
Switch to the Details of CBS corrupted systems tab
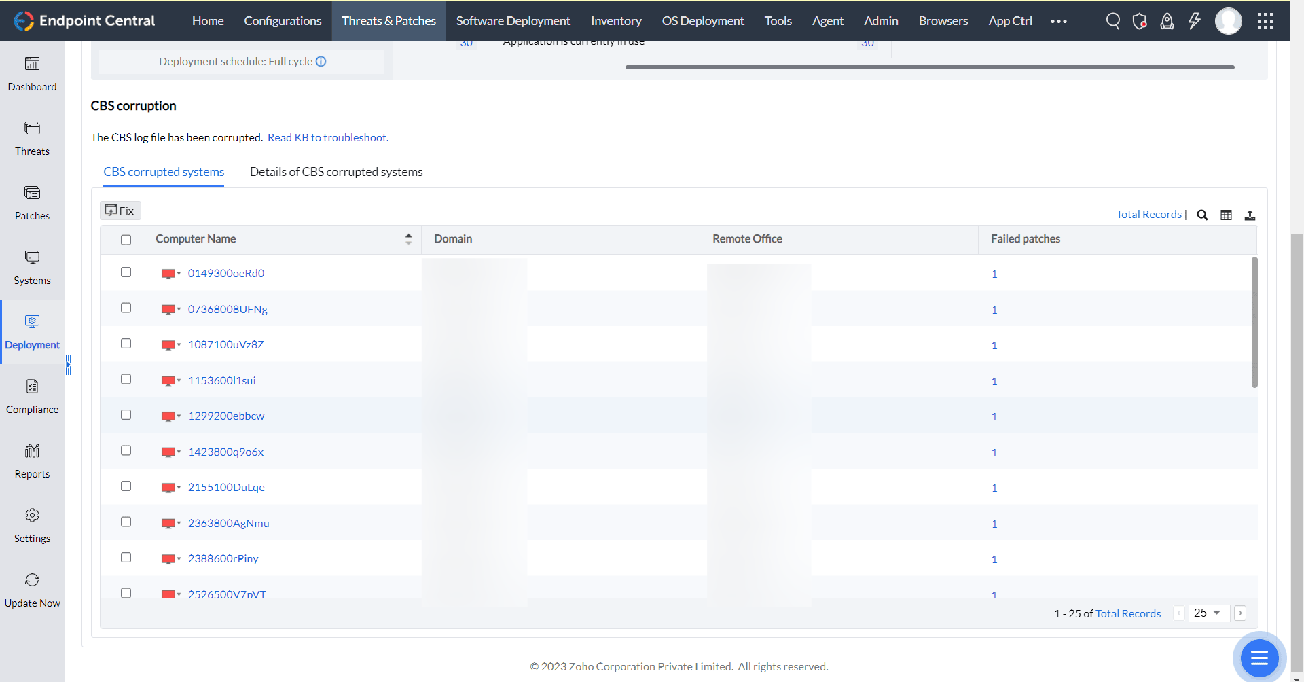(x=336, y=172)
